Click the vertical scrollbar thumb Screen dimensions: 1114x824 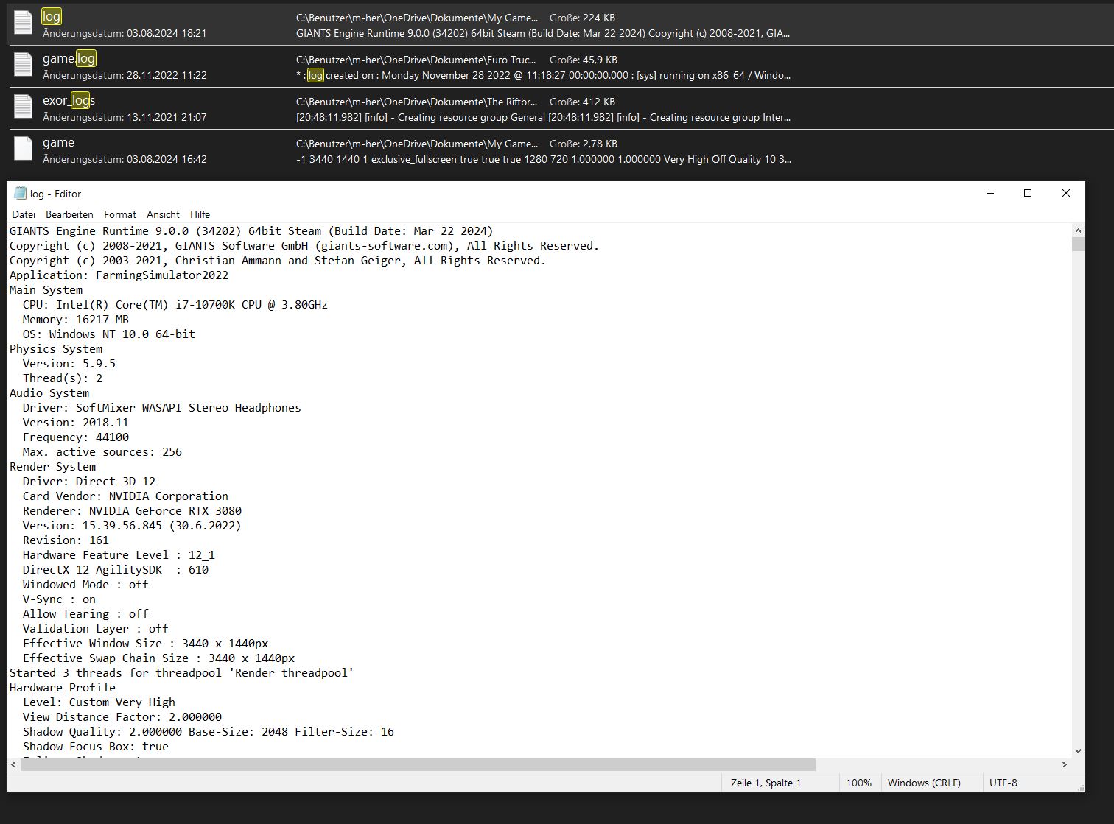pyautogui.click(x=1078, y=244)
